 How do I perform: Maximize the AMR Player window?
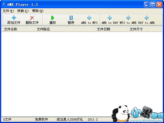[153, 5]
